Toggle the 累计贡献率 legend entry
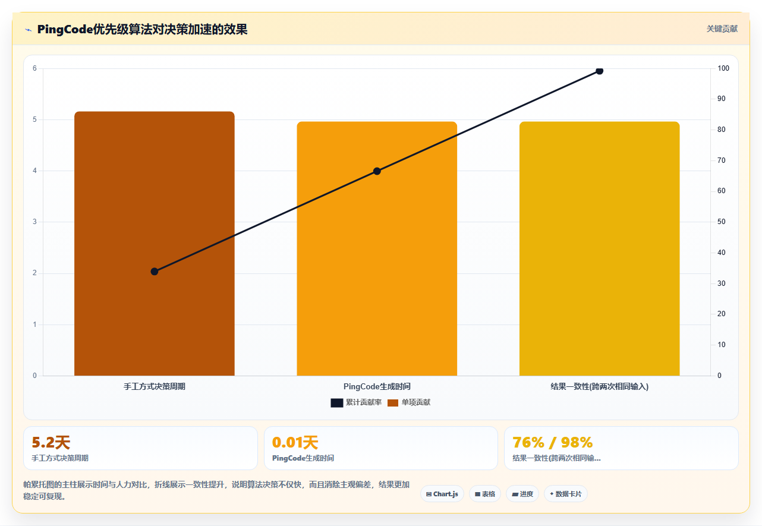 356,403
